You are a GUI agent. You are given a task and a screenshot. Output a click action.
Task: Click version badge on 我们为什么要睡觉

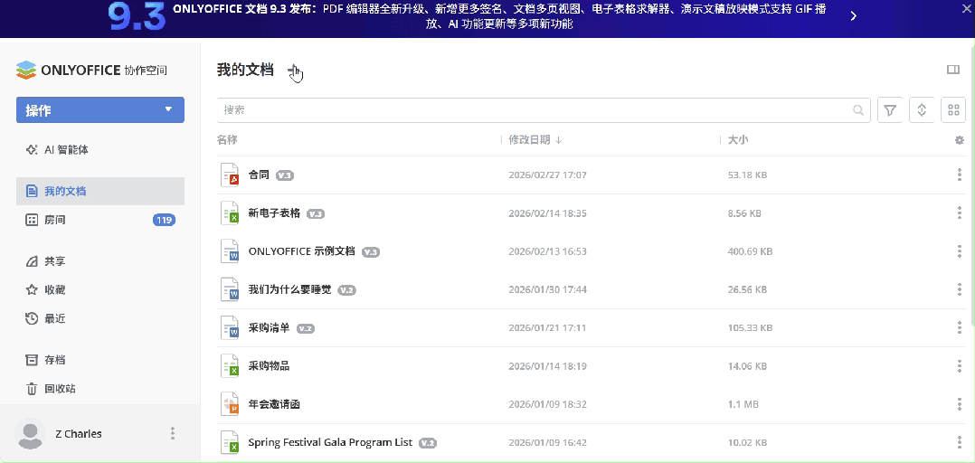[x=347, y=290]
